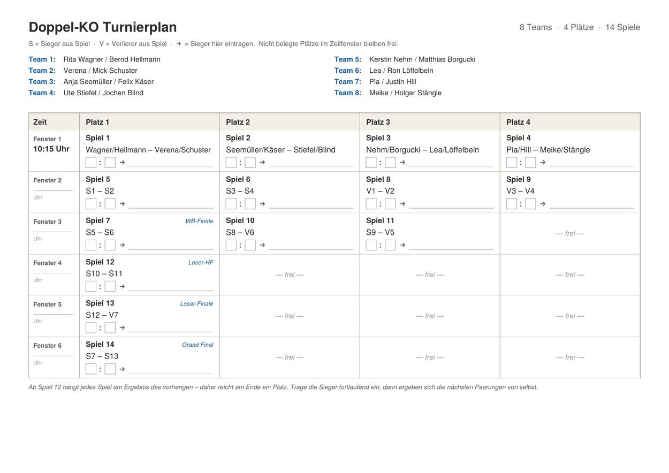Image resolution: width=669 pixels, height=473 pixels.
Task: Click the arrow icon in Spiel 1
Action: [122, 162]
